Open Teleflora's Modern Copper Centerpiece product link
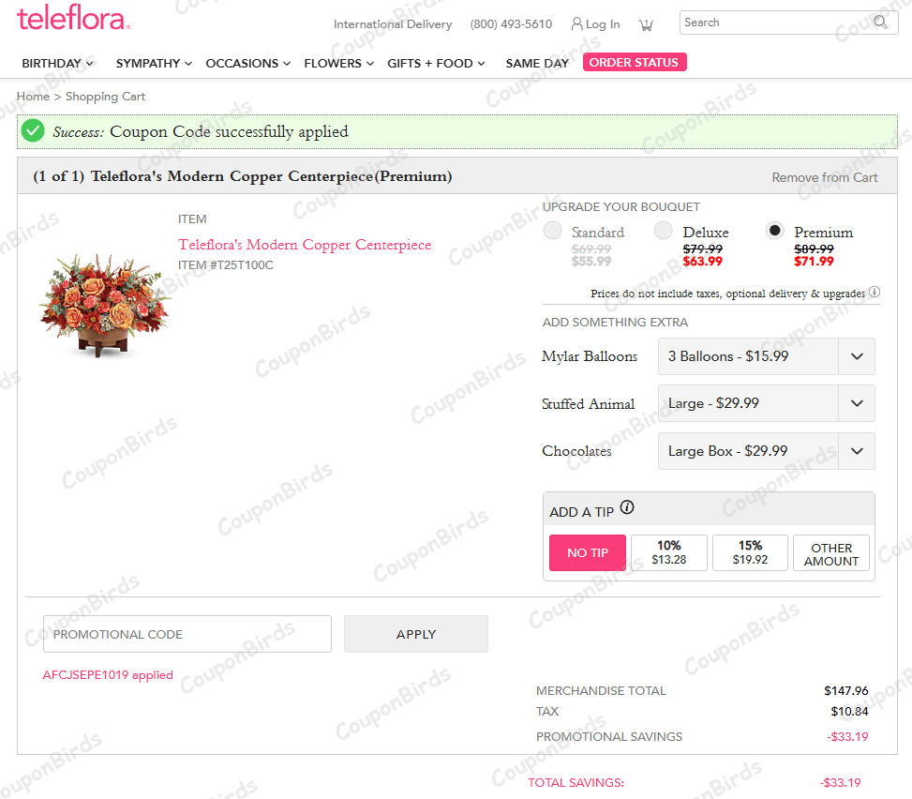 click(x=305, y=245)
